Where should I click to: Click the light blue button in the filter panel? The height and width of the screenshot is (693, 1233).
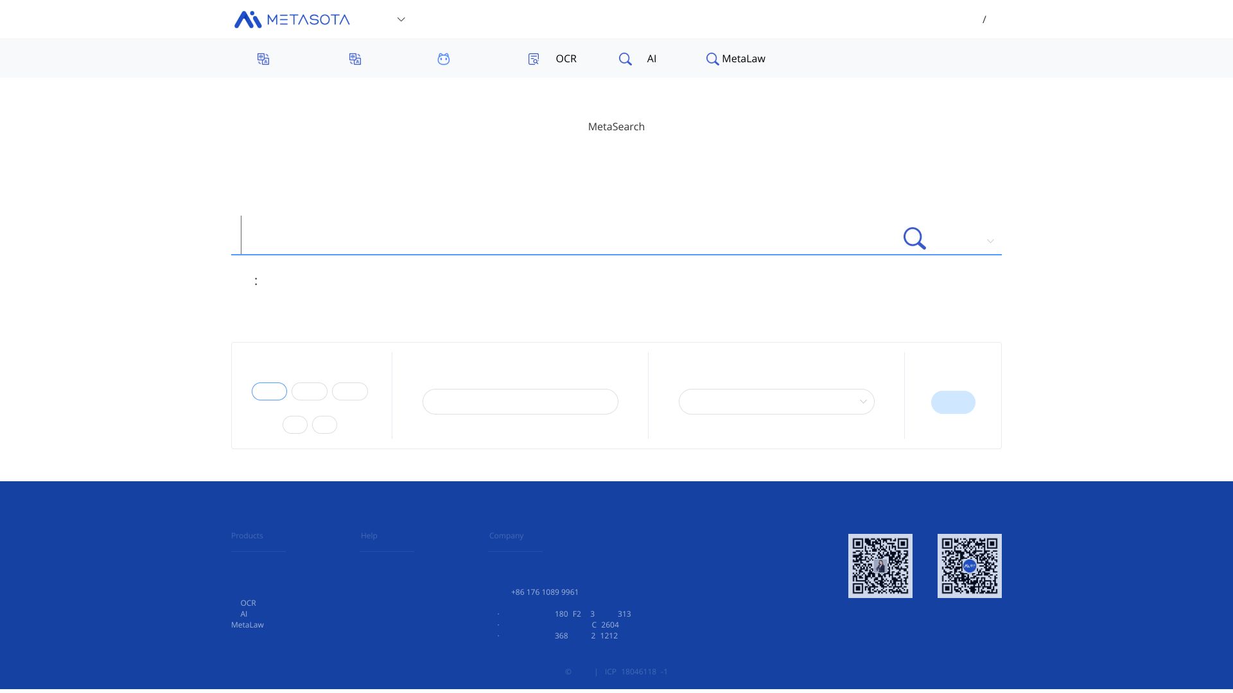click(x=953, y=402)
